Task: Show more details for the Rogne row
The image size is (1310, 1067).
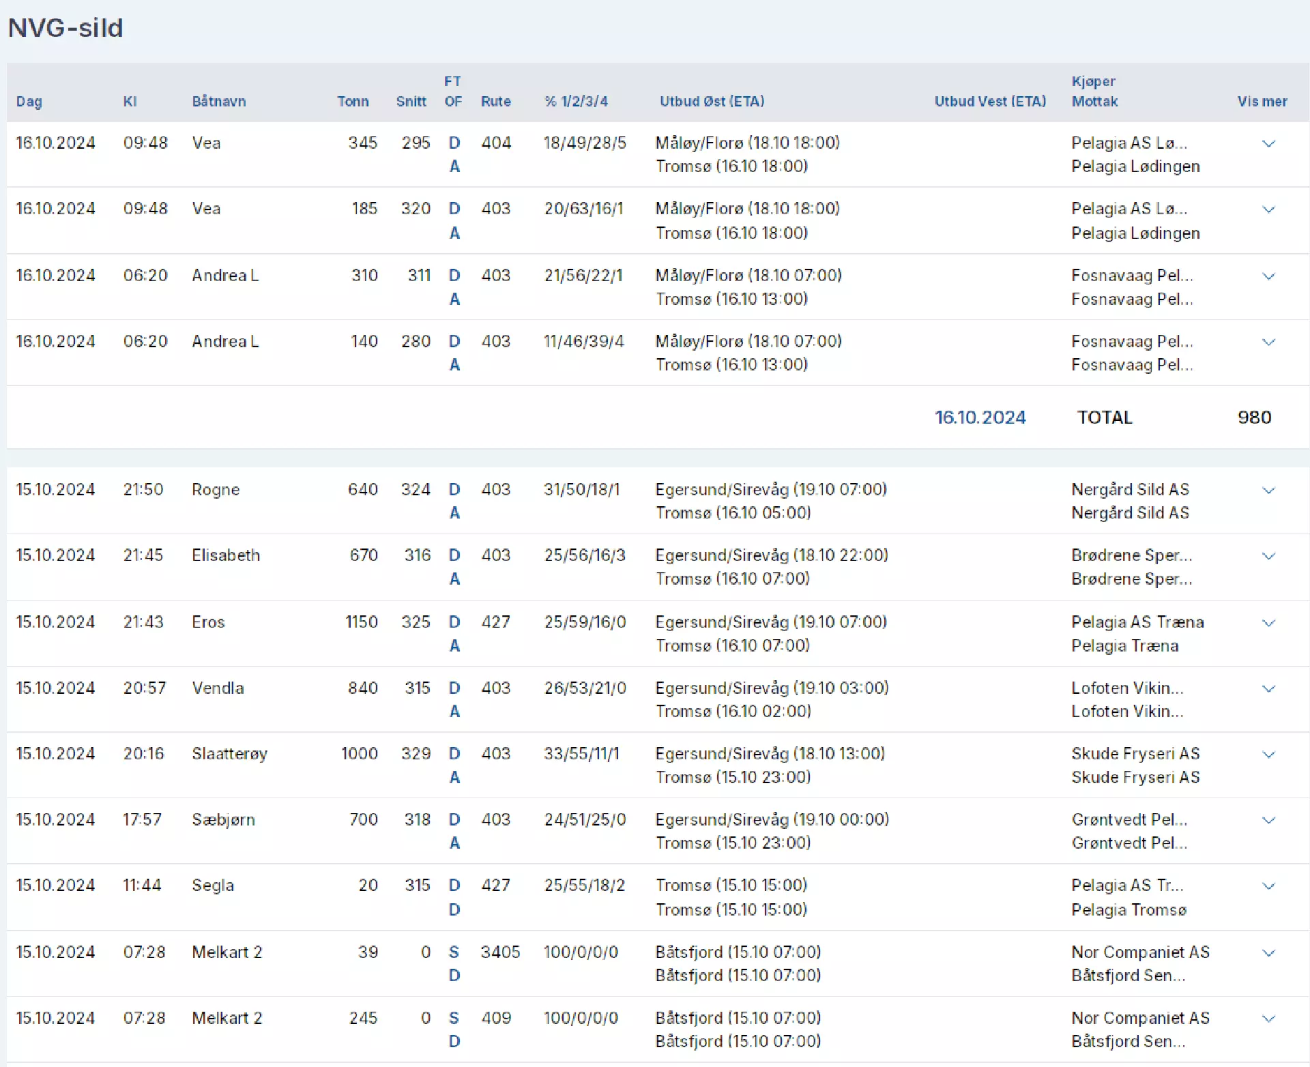Action: [1268, 490]
